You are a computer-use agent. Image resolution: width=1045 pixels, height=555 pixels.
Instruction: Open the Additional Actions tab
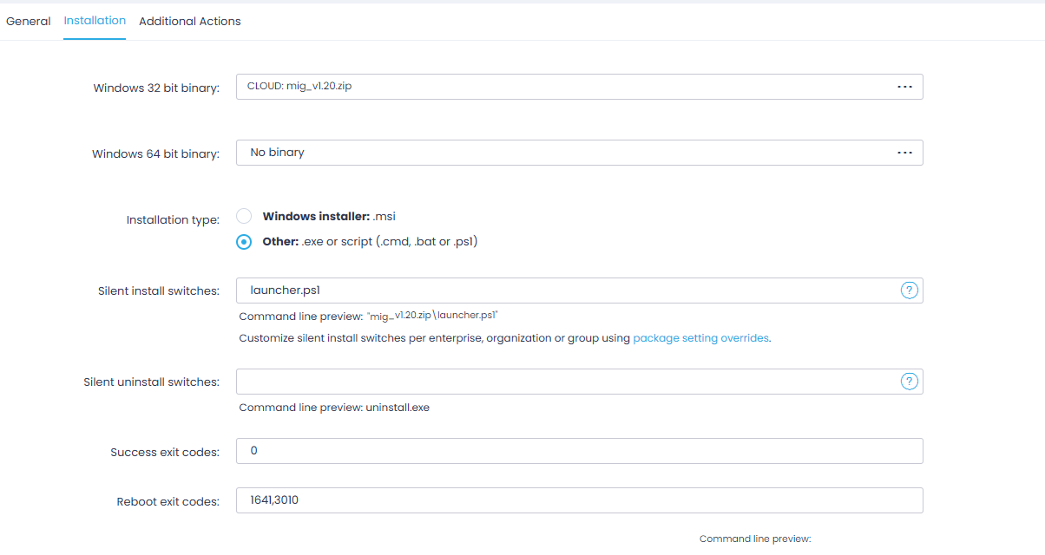point(190,21)
